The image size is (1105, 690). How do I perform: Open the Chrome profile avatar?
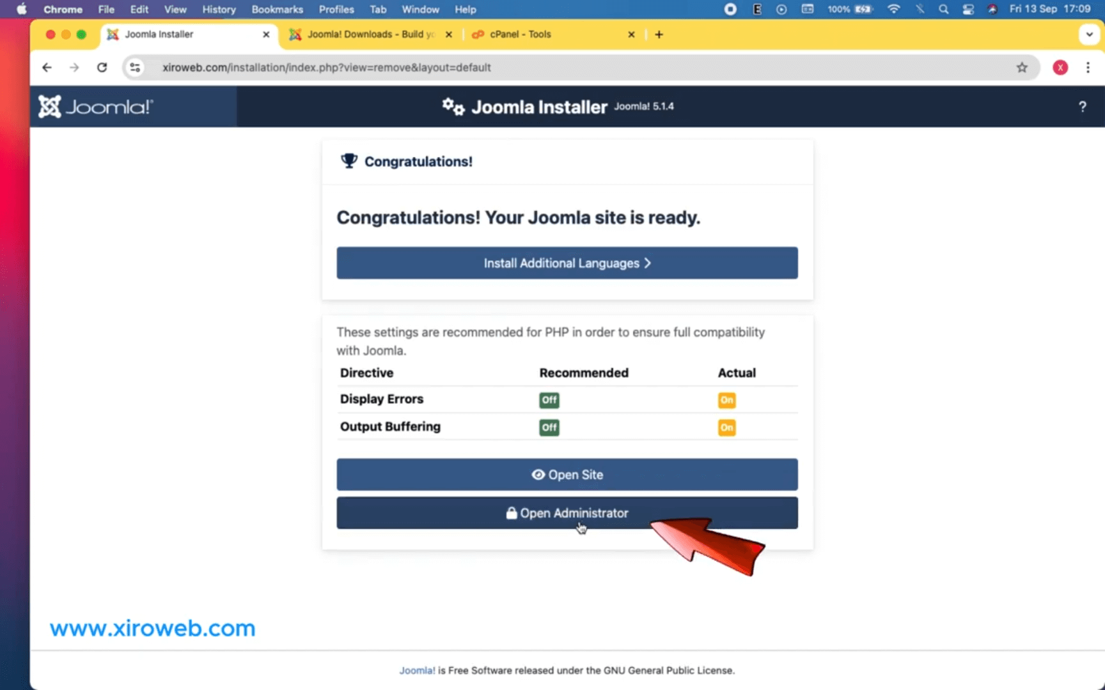tap(1060, 68)
